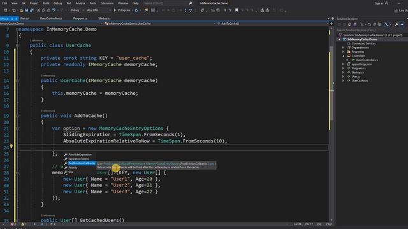Click the Paste icon in the toolbar
This screenshot has width=408, height=229.
tap(48, 10)
